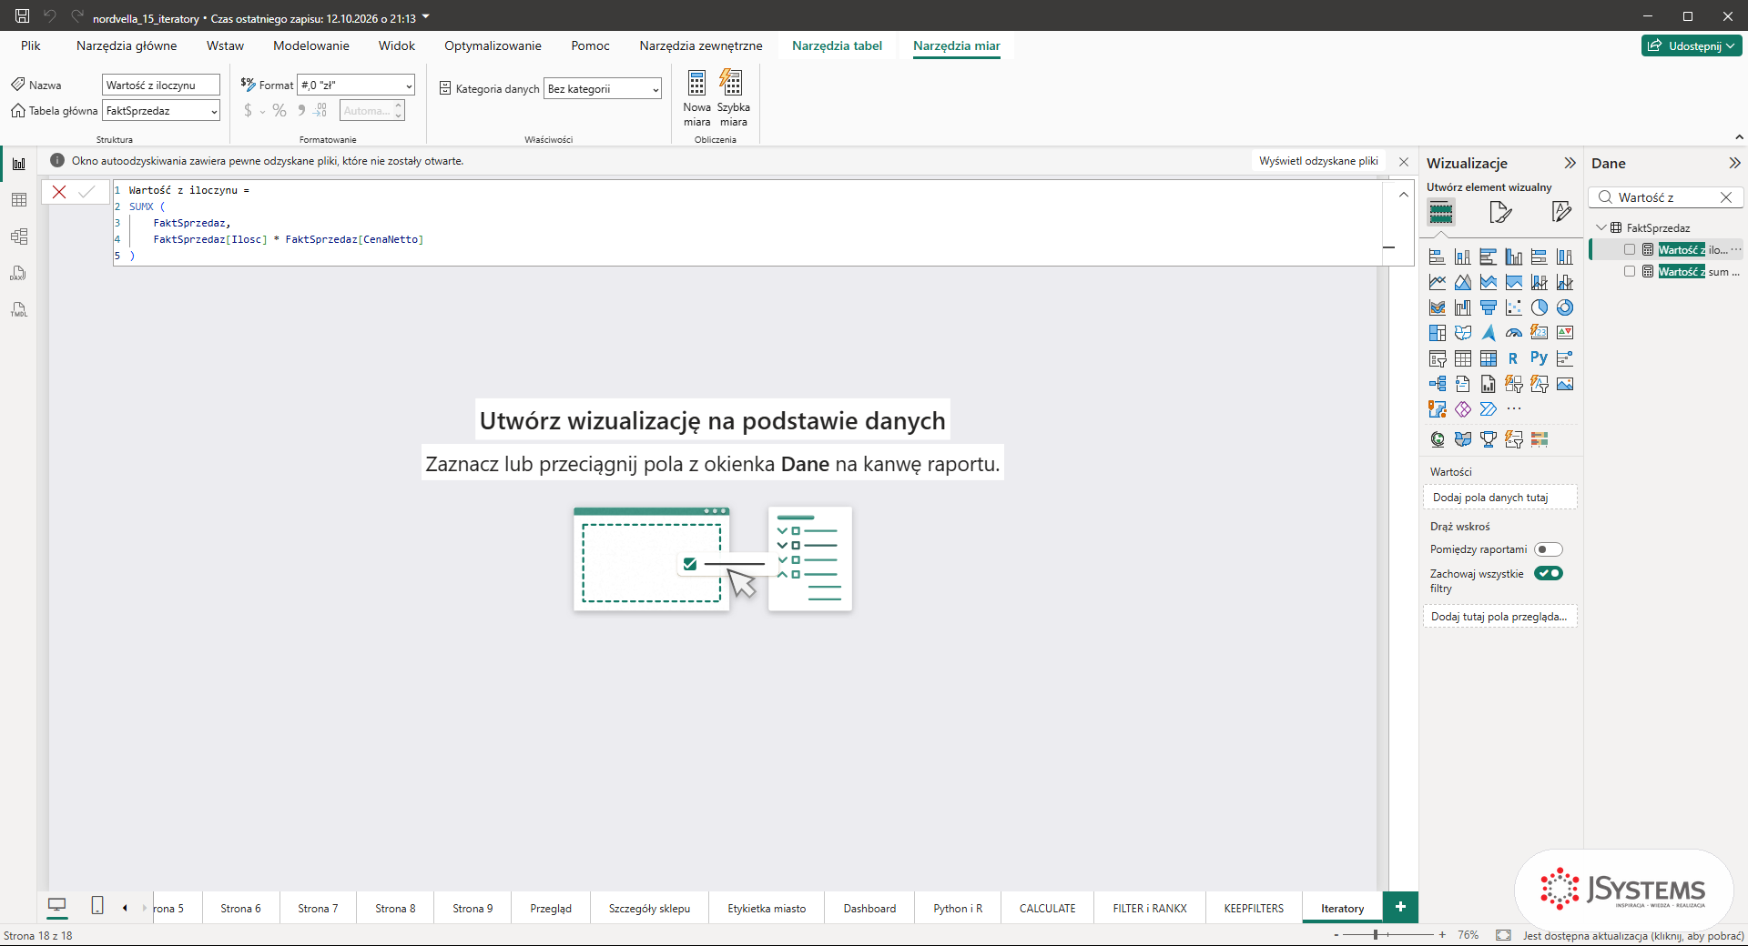Save the report with the floppy disk icon
This screenshot has height=946, width=1748.
[23, 16]
